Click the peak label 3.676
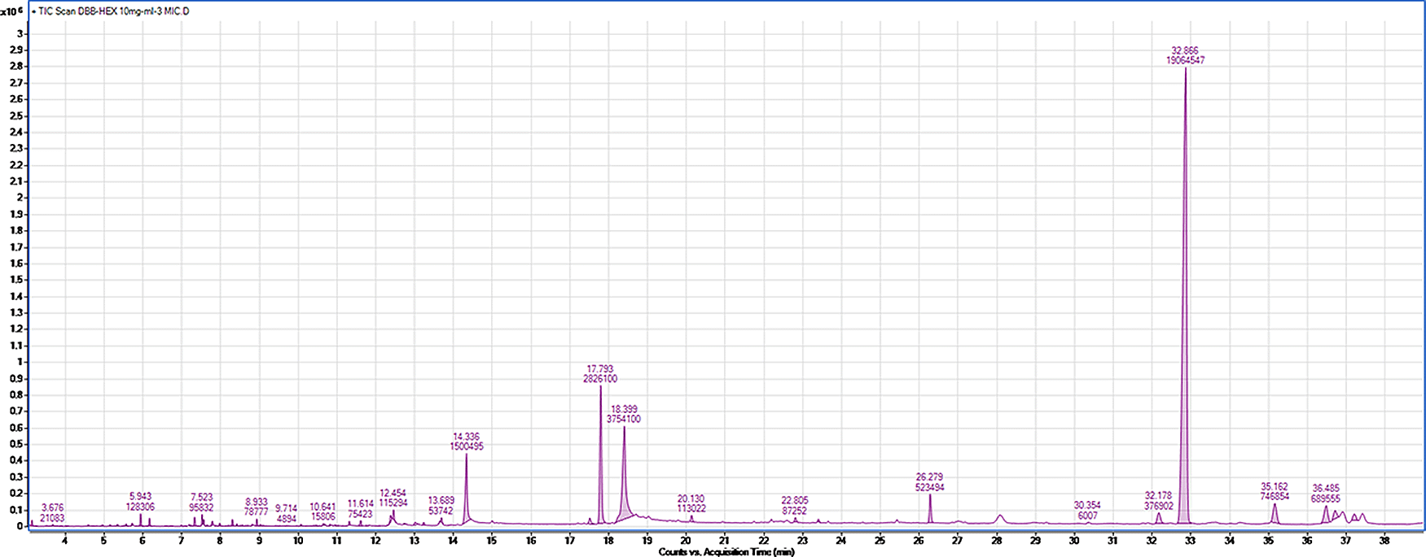Viewport: 1426px width, 557px height. 52,508
